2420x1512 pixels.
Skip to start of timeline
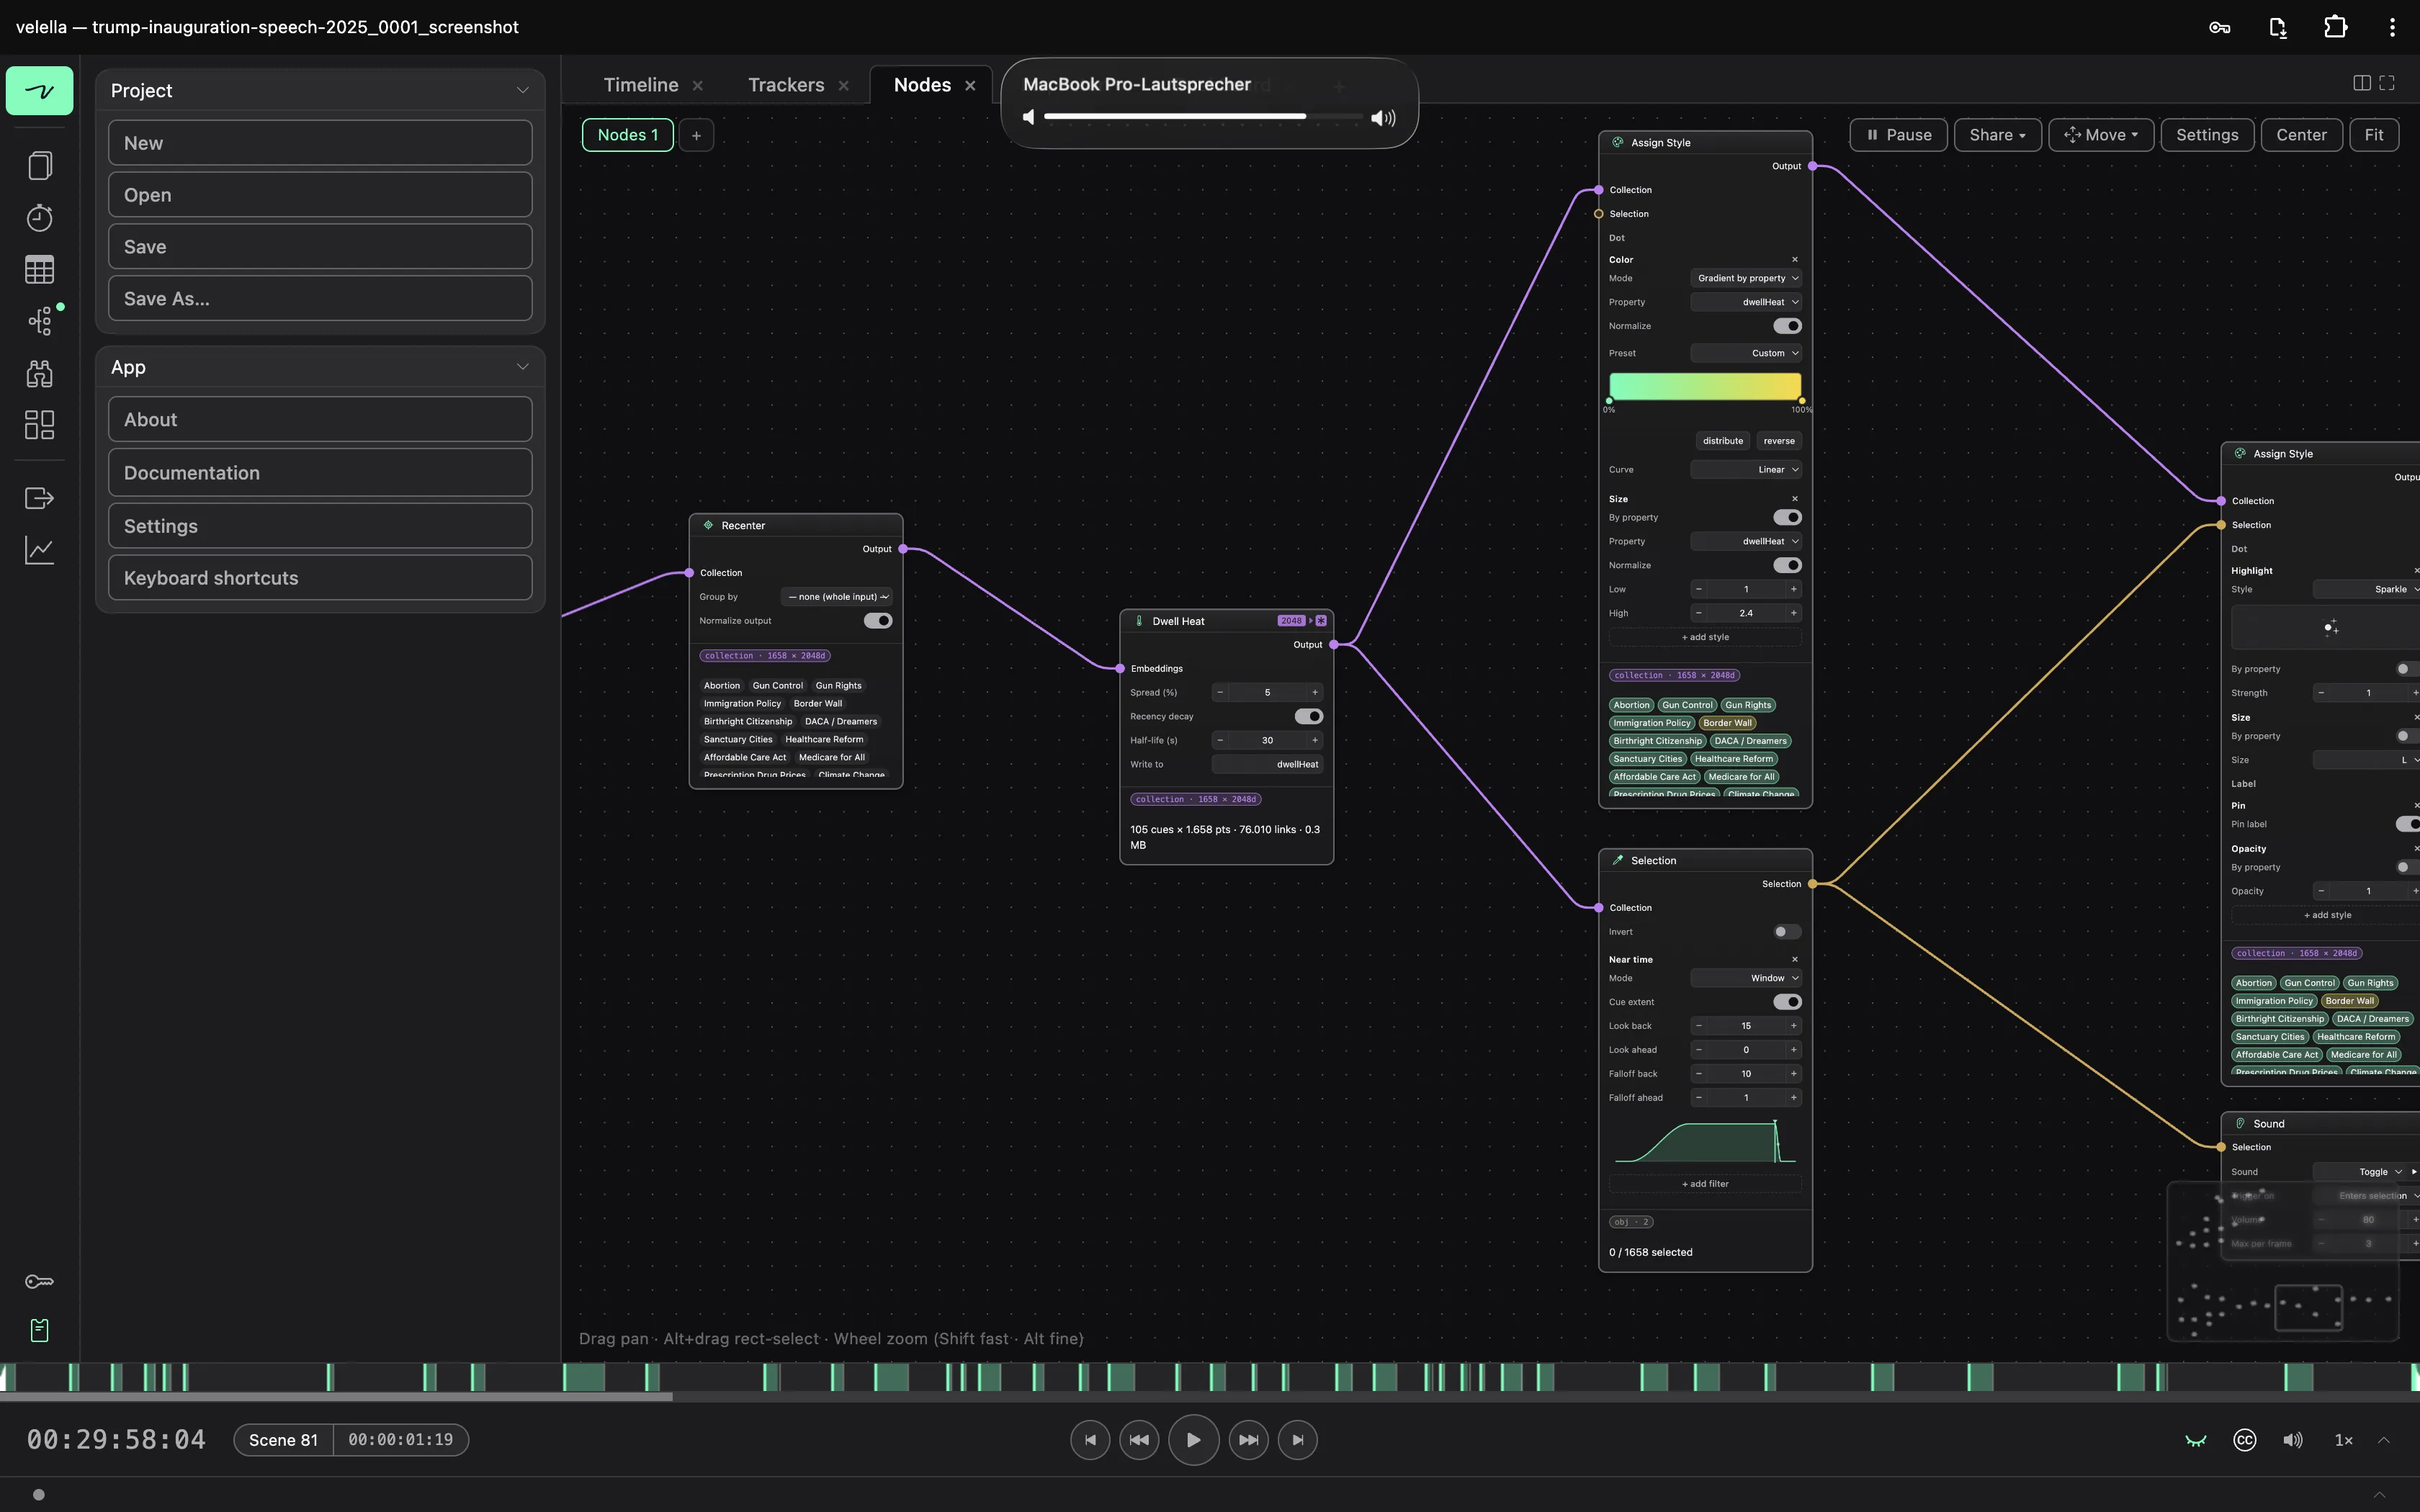point(1090,1440)
